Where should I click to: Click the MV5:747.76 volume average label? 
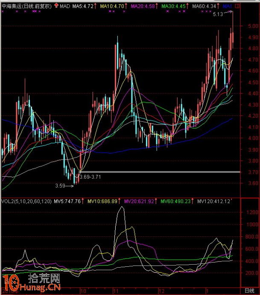point(67,201)
